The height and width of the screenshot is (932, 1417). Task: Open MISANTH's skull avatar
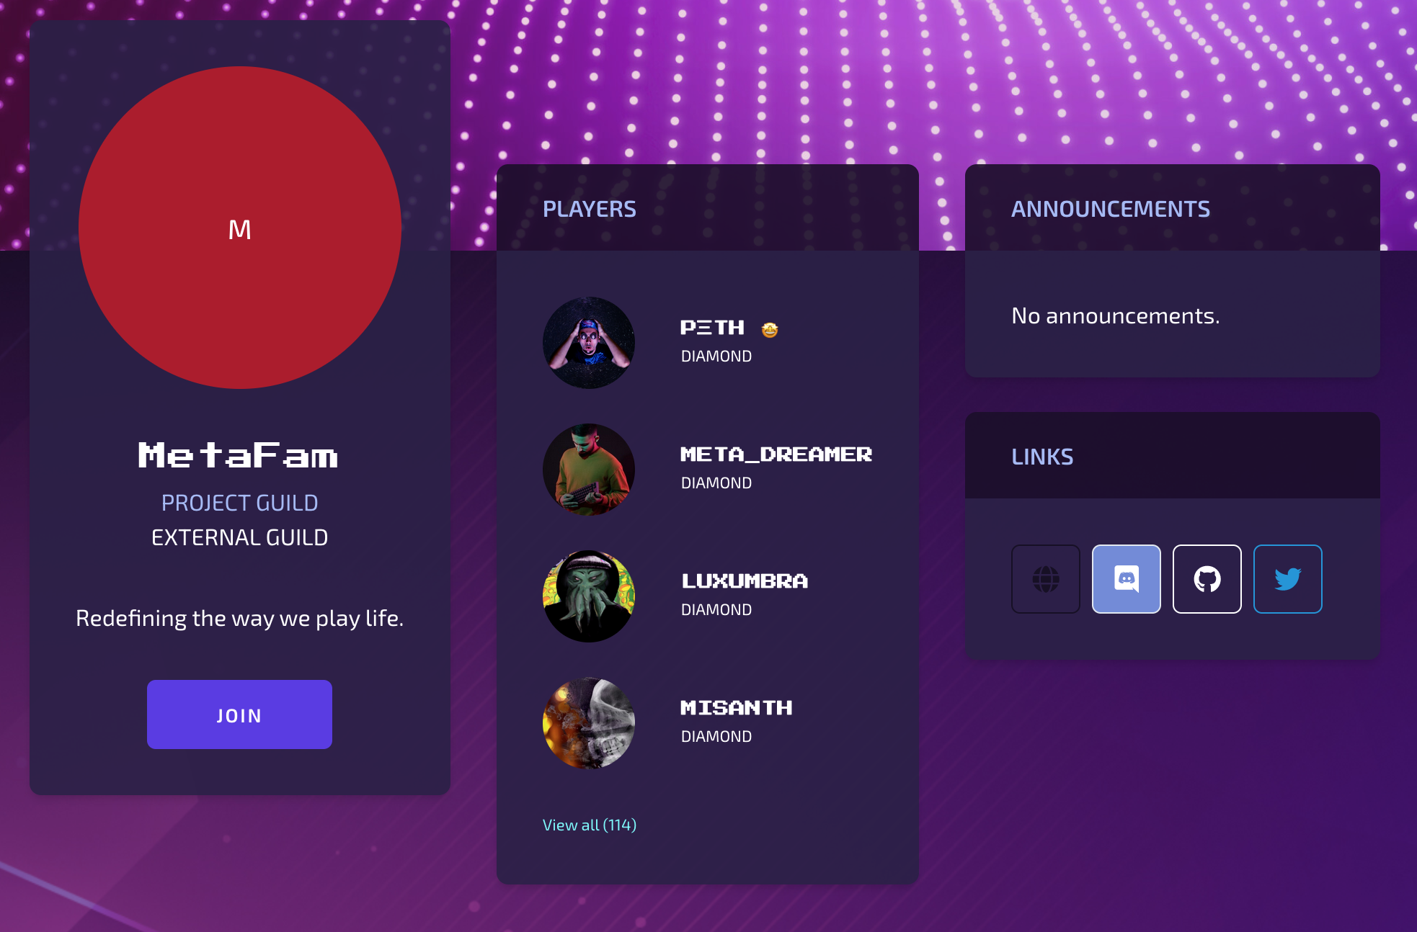(x=589, y=723)
